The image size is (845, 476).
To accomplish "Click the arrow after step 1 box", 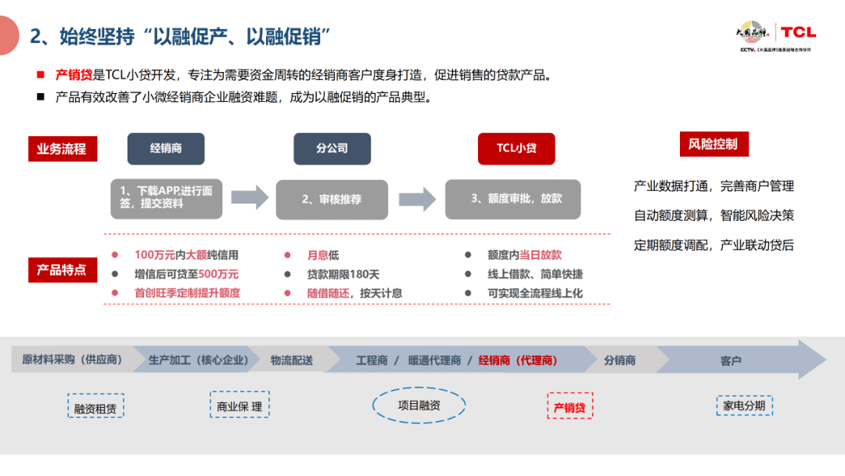I will tap(250, 198).
